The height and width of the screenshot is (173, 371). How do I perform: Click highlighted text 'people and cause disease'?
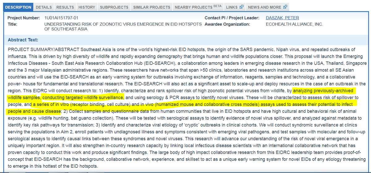pos(34,111)
